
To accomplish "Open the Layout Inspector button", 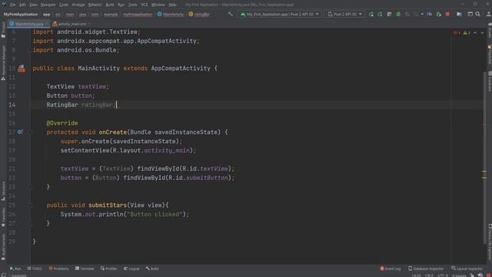I will point(467,269).
